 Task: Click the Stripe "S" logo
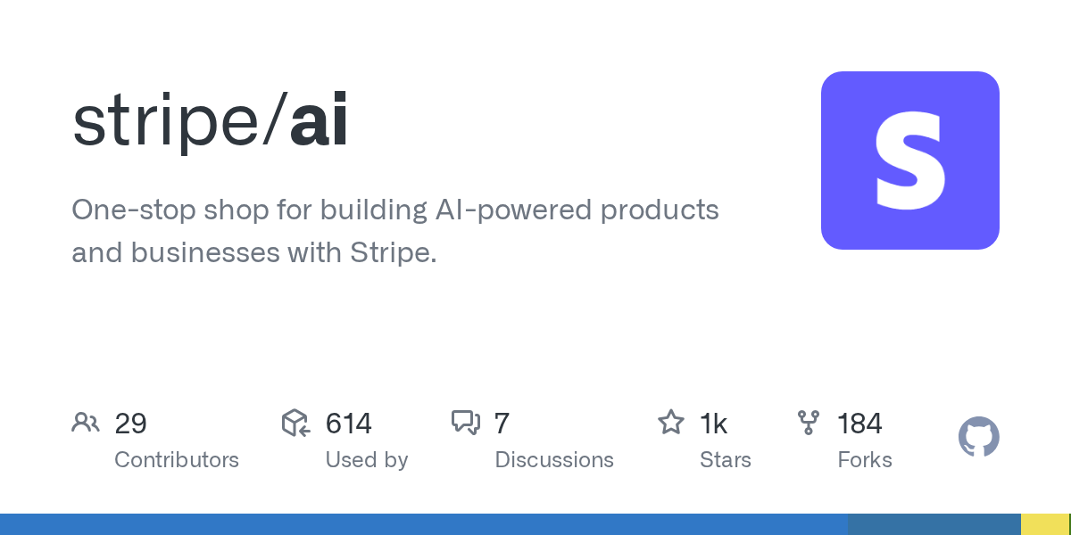(909, 160)
